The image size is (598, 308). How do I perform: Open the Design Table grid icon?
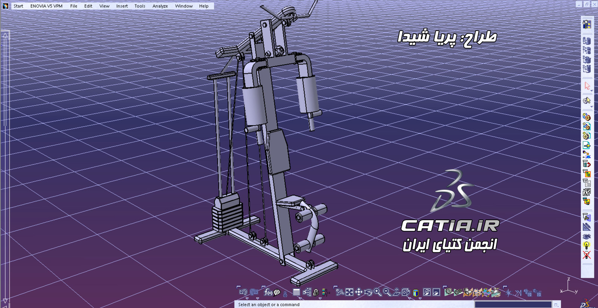(297, 292)
